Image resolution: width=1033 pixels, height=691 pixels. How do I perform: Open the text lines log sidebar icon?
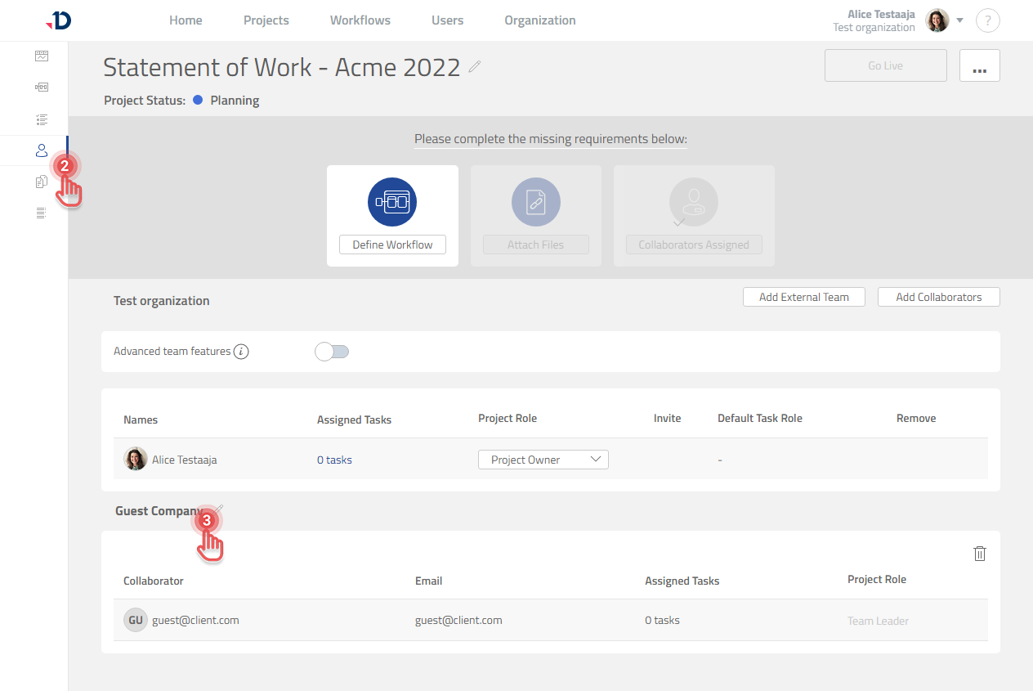coord(42,213)
